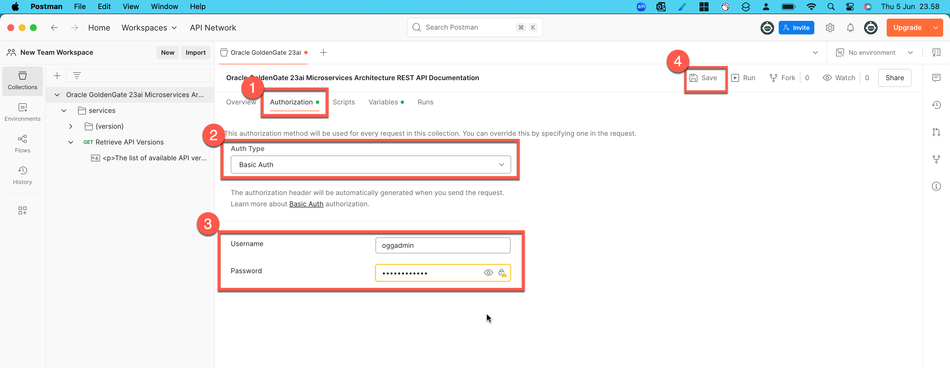This screenshot has width=950, height=368.
Task: Open the comments panel from right sidebar
Action: click(937, 77)
